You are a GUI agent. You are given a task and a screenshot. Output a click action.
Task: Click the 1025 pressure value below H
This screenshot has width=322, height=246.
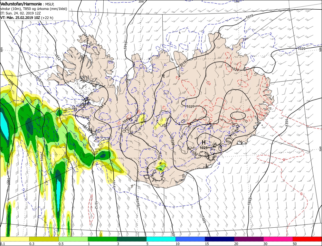[x=204, y=148]
